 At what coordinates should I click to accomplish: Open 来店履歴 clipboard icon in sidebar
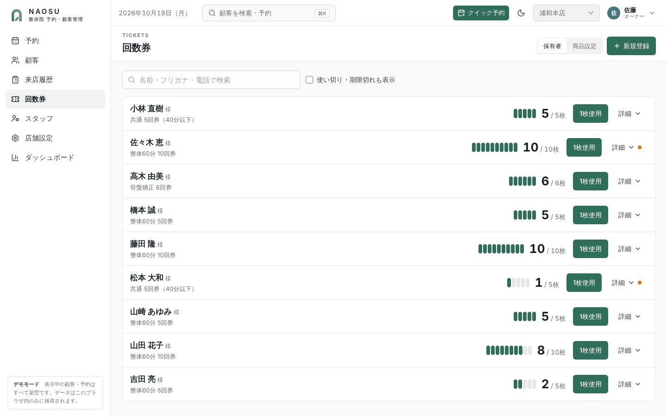point(15,80)
